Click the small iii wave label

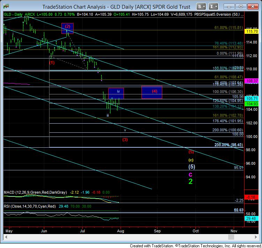coord(108,115)
